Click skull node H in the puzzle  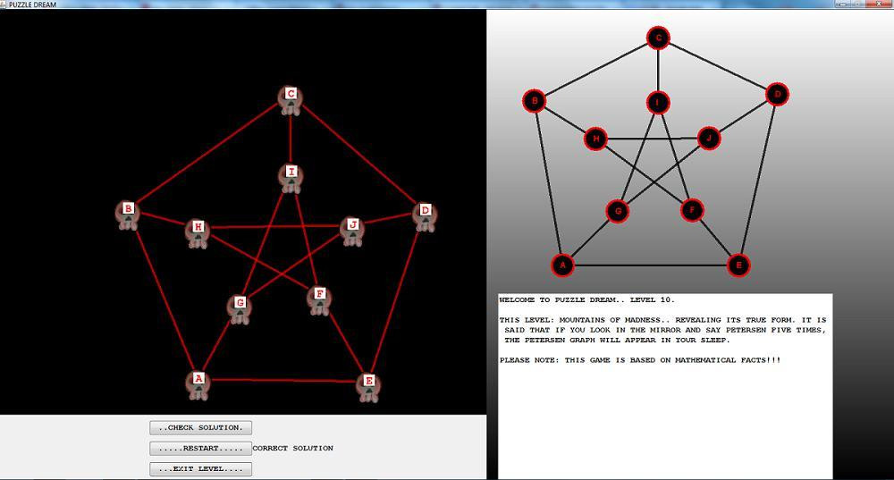[198, 233]
